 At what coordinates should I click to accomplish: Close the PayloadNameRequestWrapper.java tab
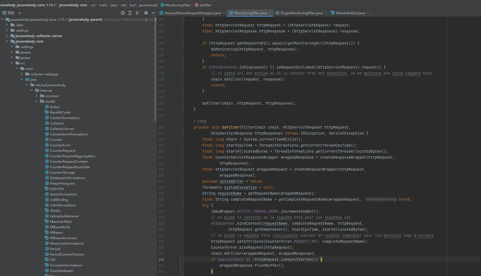coord(224,13)
